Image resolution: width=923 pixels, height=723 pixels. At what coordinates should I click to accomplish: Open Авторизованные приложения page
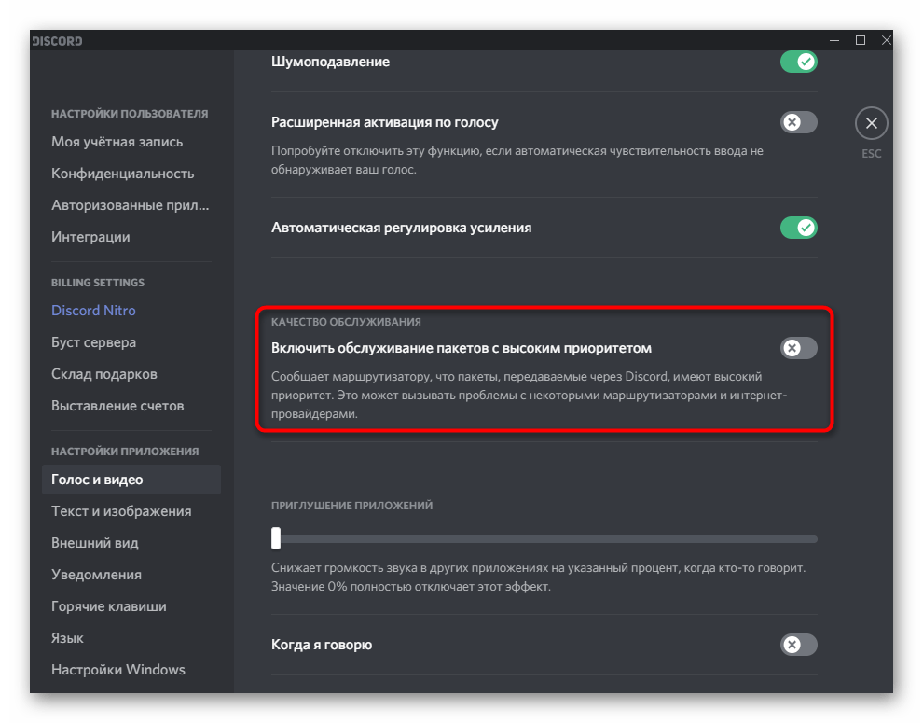(130, 205)
